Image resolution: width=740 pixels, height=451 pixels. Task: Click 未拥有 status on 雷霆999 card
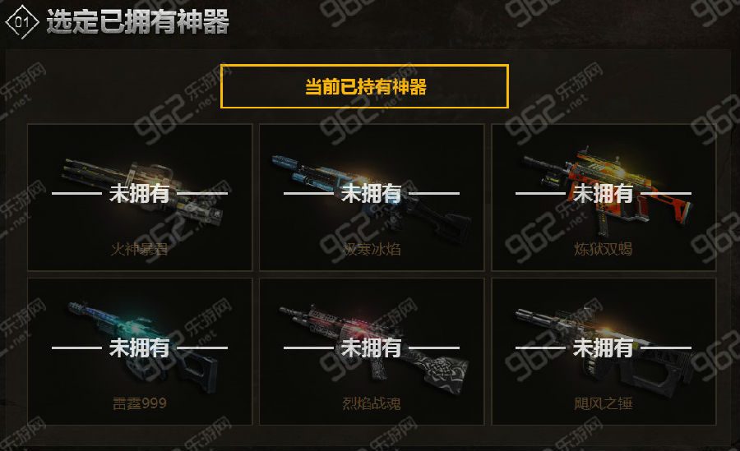[140, 348]
